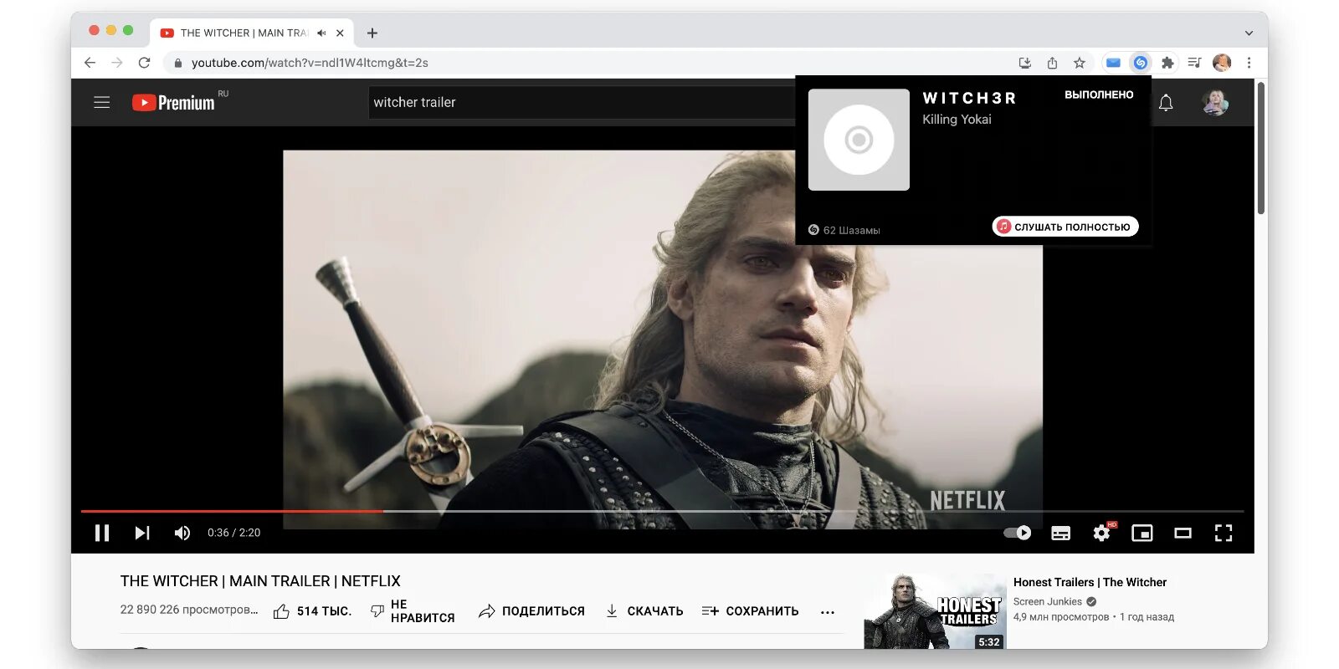Open YouTube notifications bell

tap(1166, 103)
